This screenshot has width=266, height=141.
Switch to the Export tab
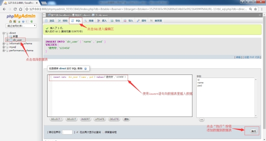[x=115, y=21]
